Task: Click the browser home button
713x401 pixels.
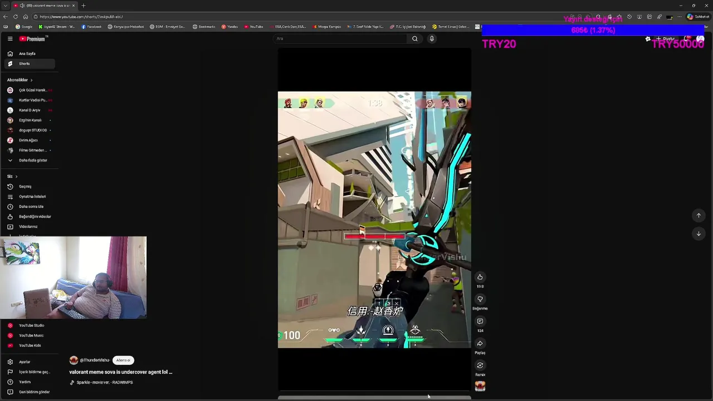Action: pyautogui.click(x=25, y=17)
